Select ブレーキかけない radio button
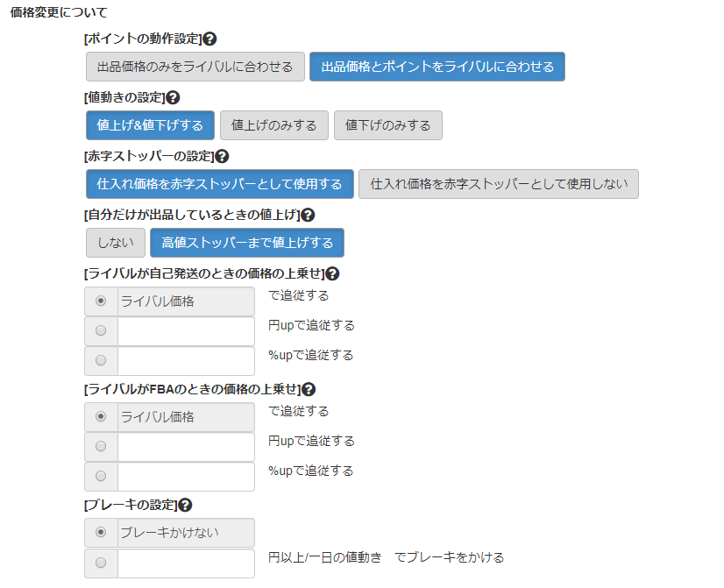 (101, 532)
